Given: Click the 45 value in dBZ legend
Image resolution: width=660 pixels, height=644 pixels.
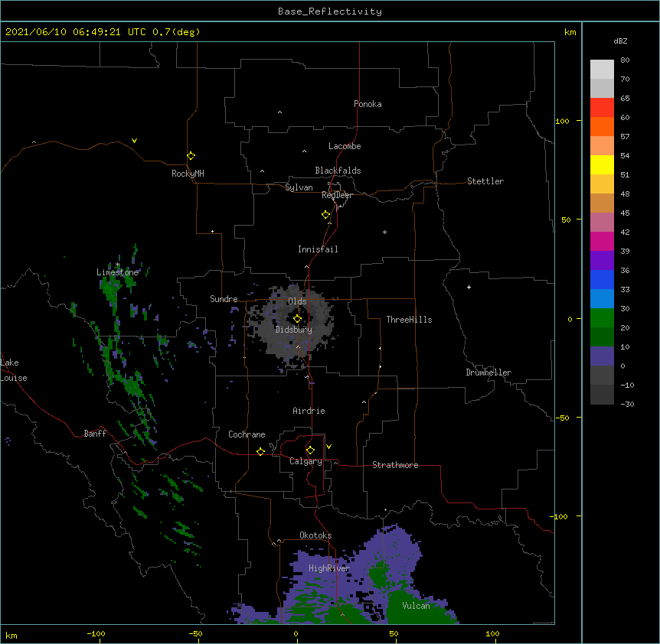Looking at the screenshot, I should tap(625, 213).
